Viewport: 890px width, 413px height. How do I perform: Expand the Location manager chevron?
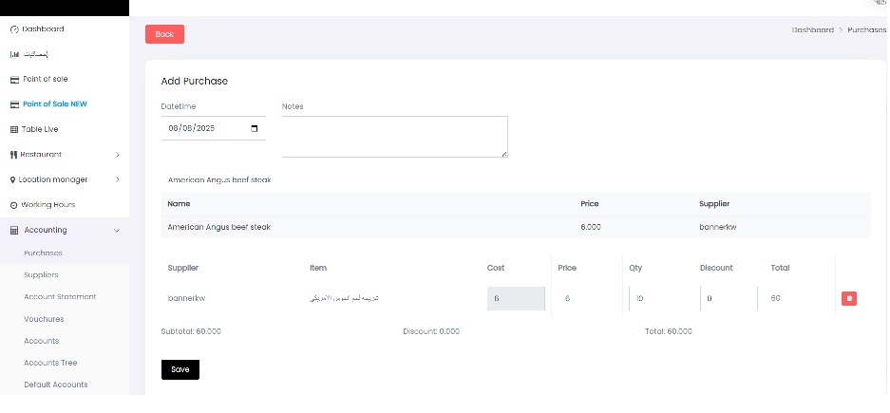click(117, 179)
